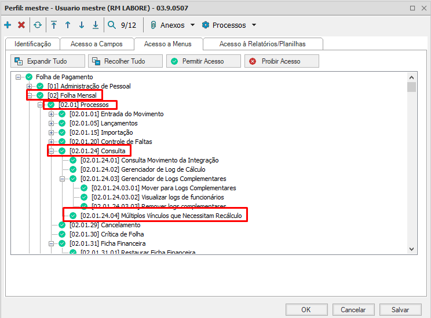
Task: Click the tree scrollbar up arrow
Action: [411, 77]
